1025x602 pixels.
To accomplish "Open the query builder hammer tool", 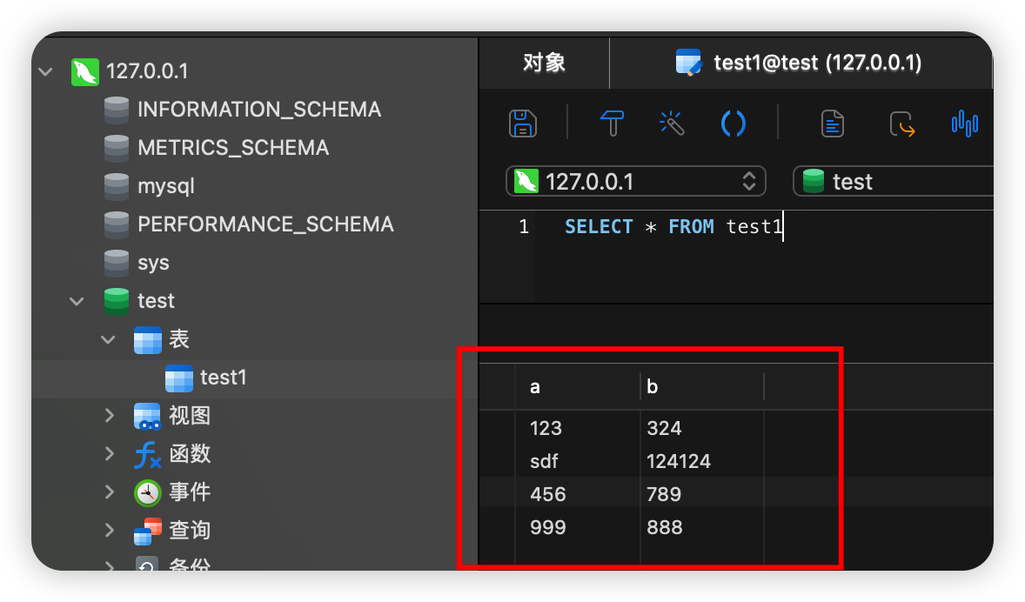I will point(613,124).
